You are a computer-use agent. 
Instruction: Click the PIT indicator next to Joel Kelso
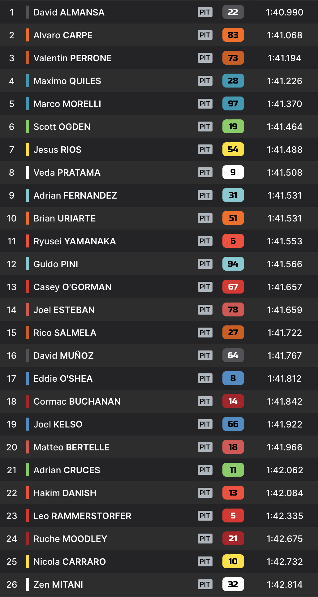205,424
